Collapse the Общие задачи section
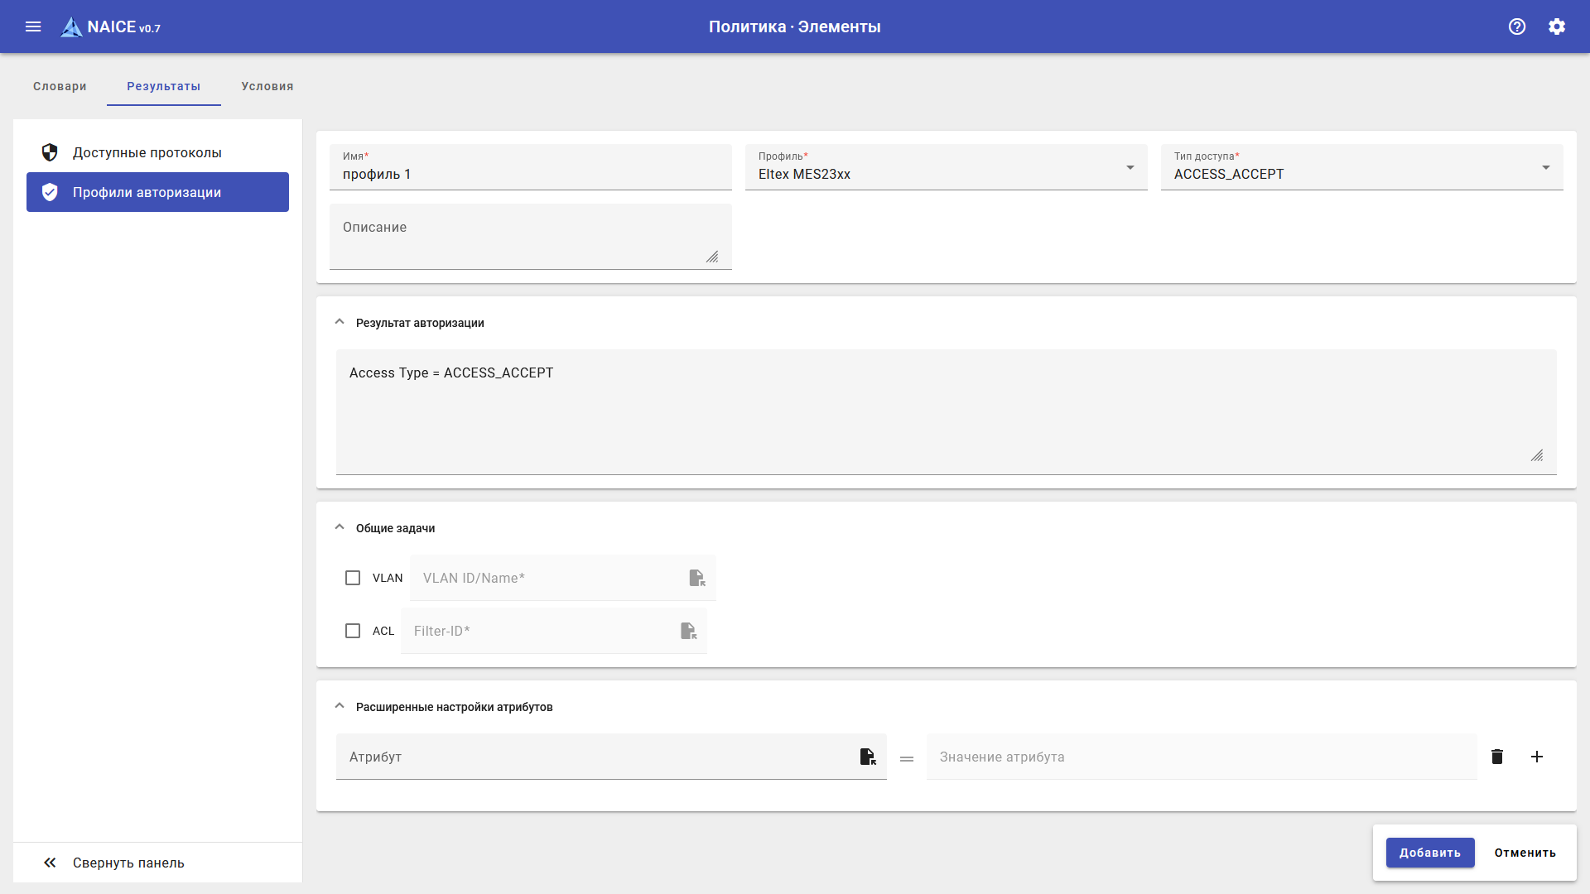The height and width of the screenshot is (894, 1590). tap(340, 528)
